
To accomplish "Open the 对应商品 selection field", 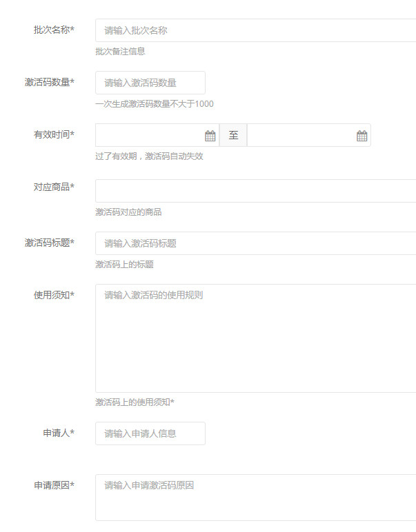I will (255, 191).
